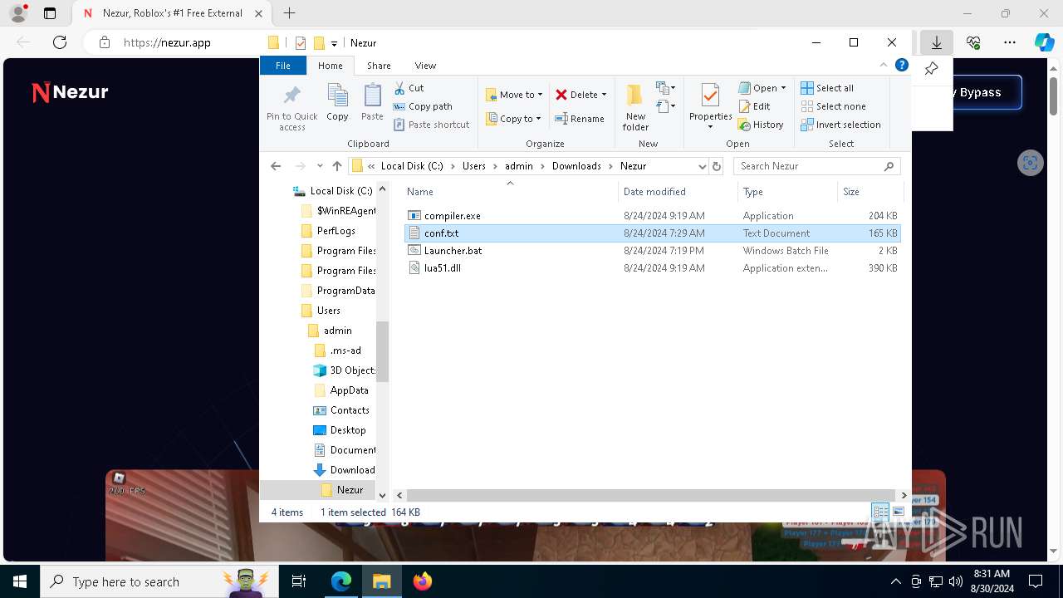
Task: Click Rename in Organize group
Action: (580, 119)
